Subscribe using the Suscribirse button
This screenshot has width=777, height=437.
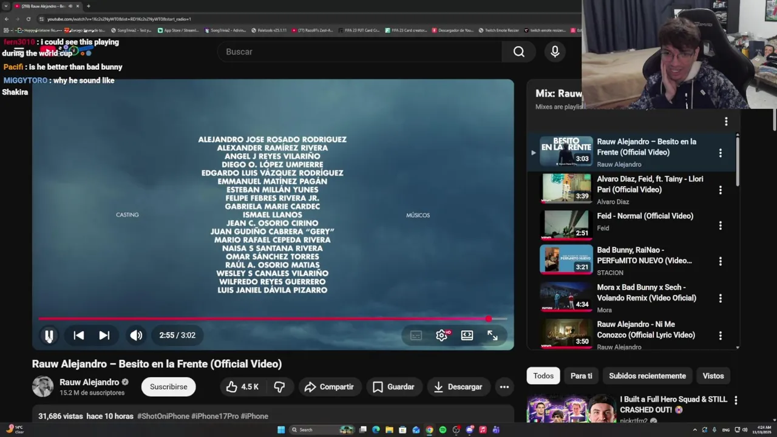pyautogui.click(x=169, y=387)
